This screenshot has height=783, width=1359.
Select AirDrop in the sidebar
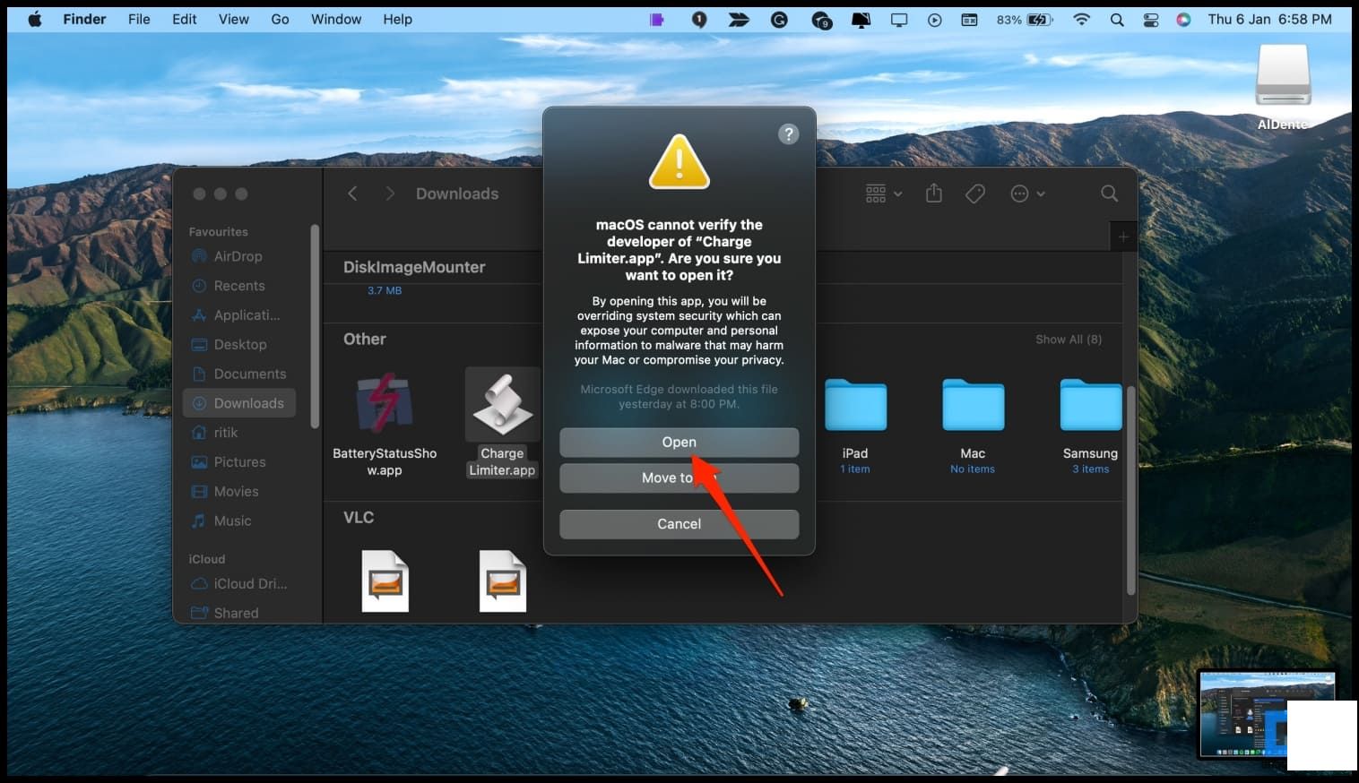[x=238, y=256]
